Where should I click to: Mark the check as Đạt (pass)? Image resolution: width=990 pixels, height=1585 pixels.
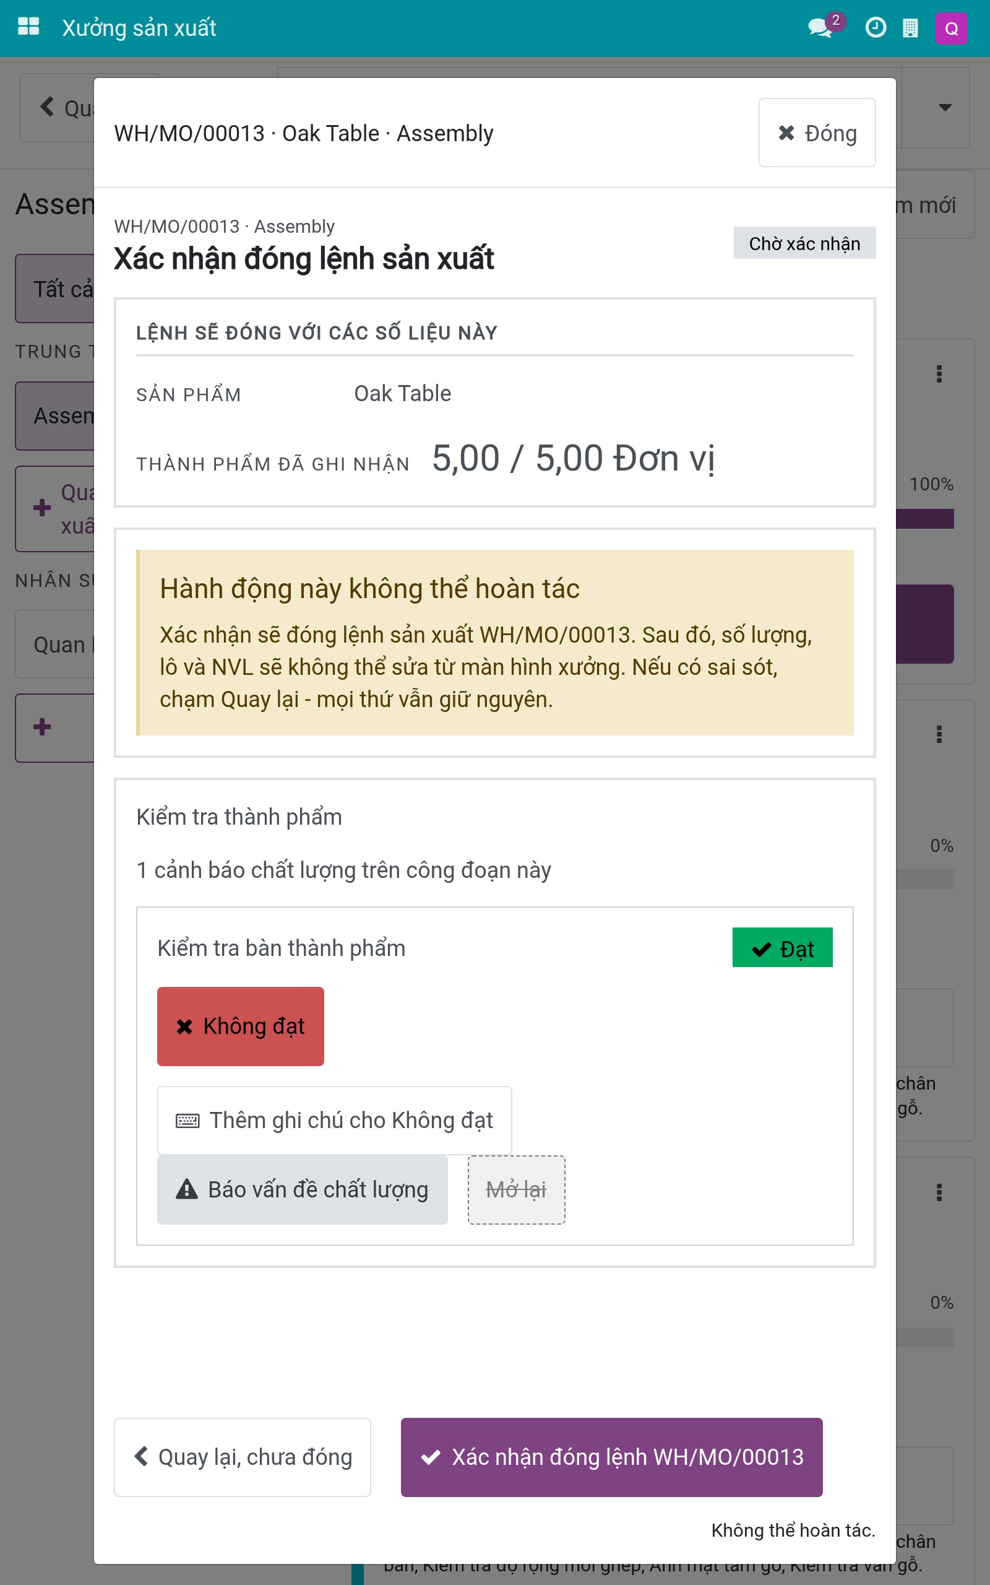783,948
